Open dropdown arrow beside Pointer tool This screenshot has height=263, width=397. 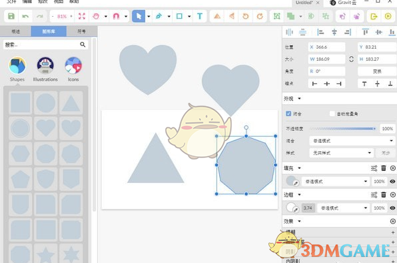(x=149, y=17)
